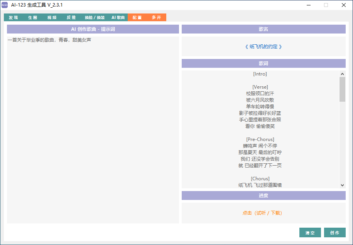
Task: Click the lyric line 纸飞机 飞过那道围墙
Action: pos(260,185)
